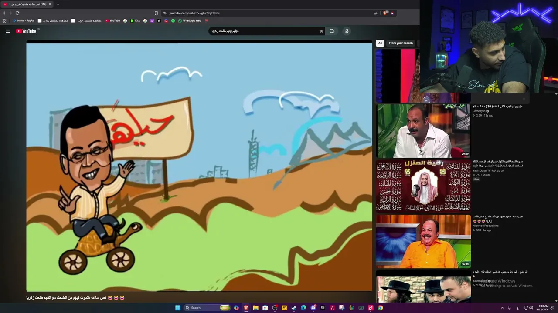Screen dimensions: 558x313
Task: Open Copilot from the taskbar
Action: [236, 308]
